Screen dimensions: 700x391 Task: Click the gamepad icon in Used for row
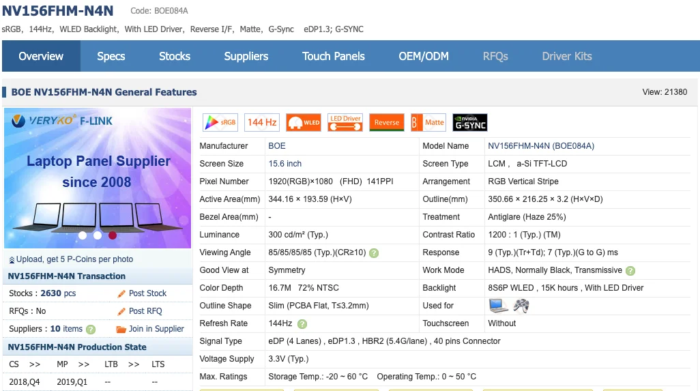pos(521,306)
